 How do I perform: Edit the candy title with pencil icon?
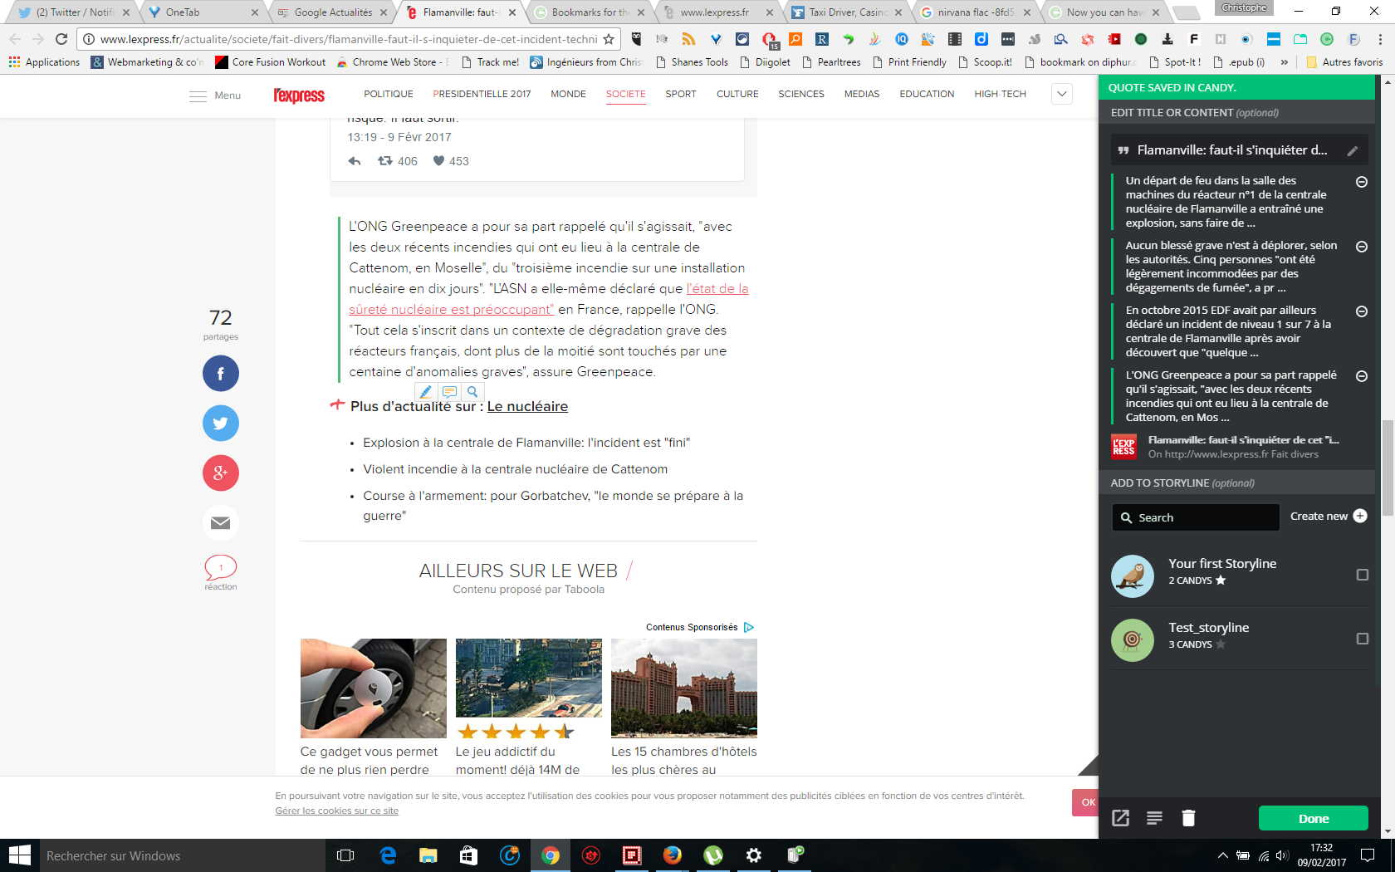[x=1353, y=150]
